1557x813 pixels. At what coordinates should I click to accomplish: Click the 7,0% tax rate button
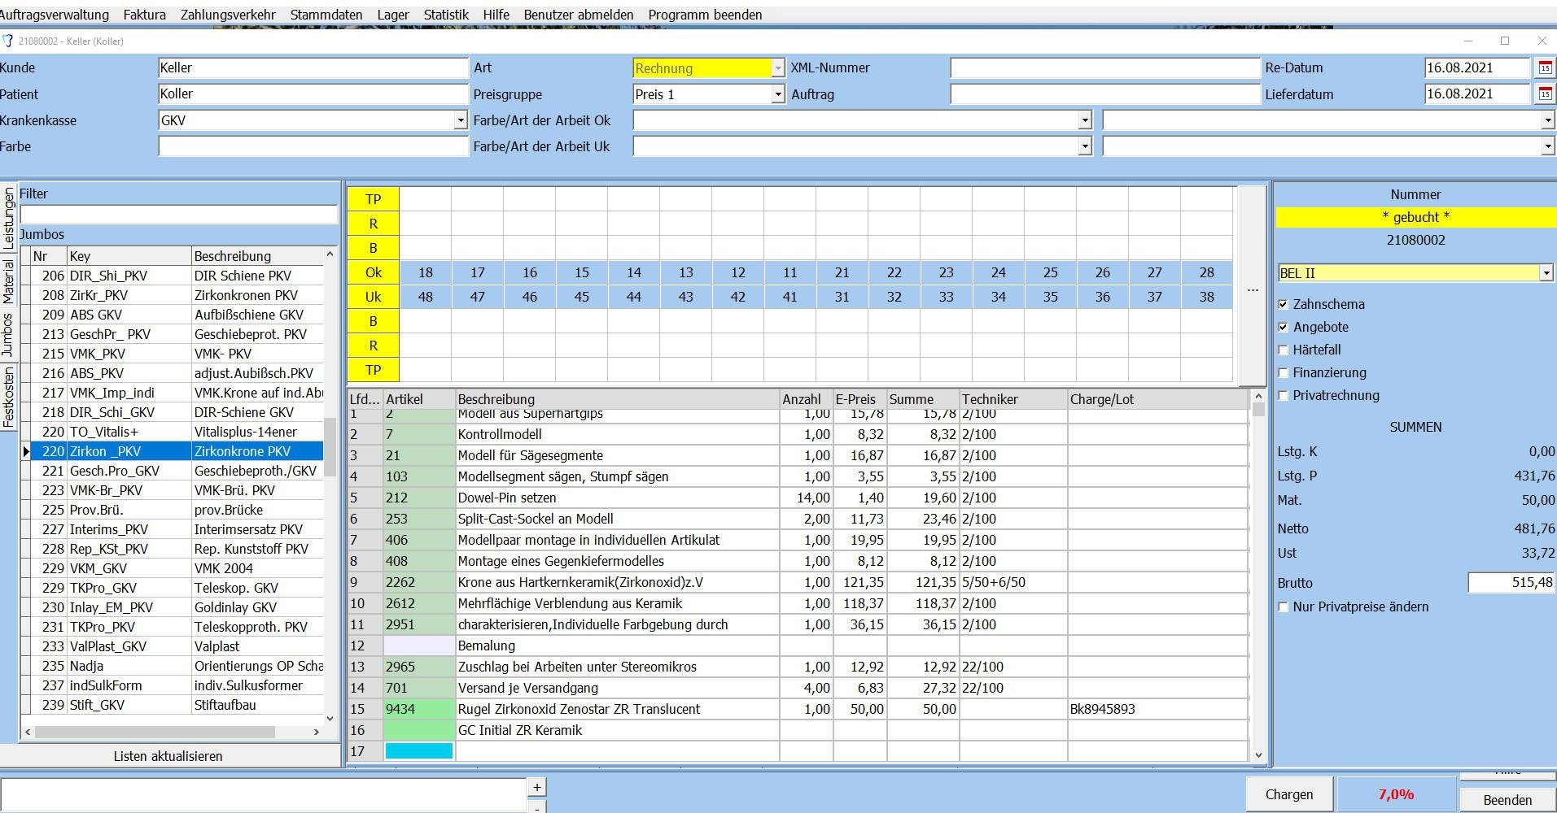[x=1396, y=794]
